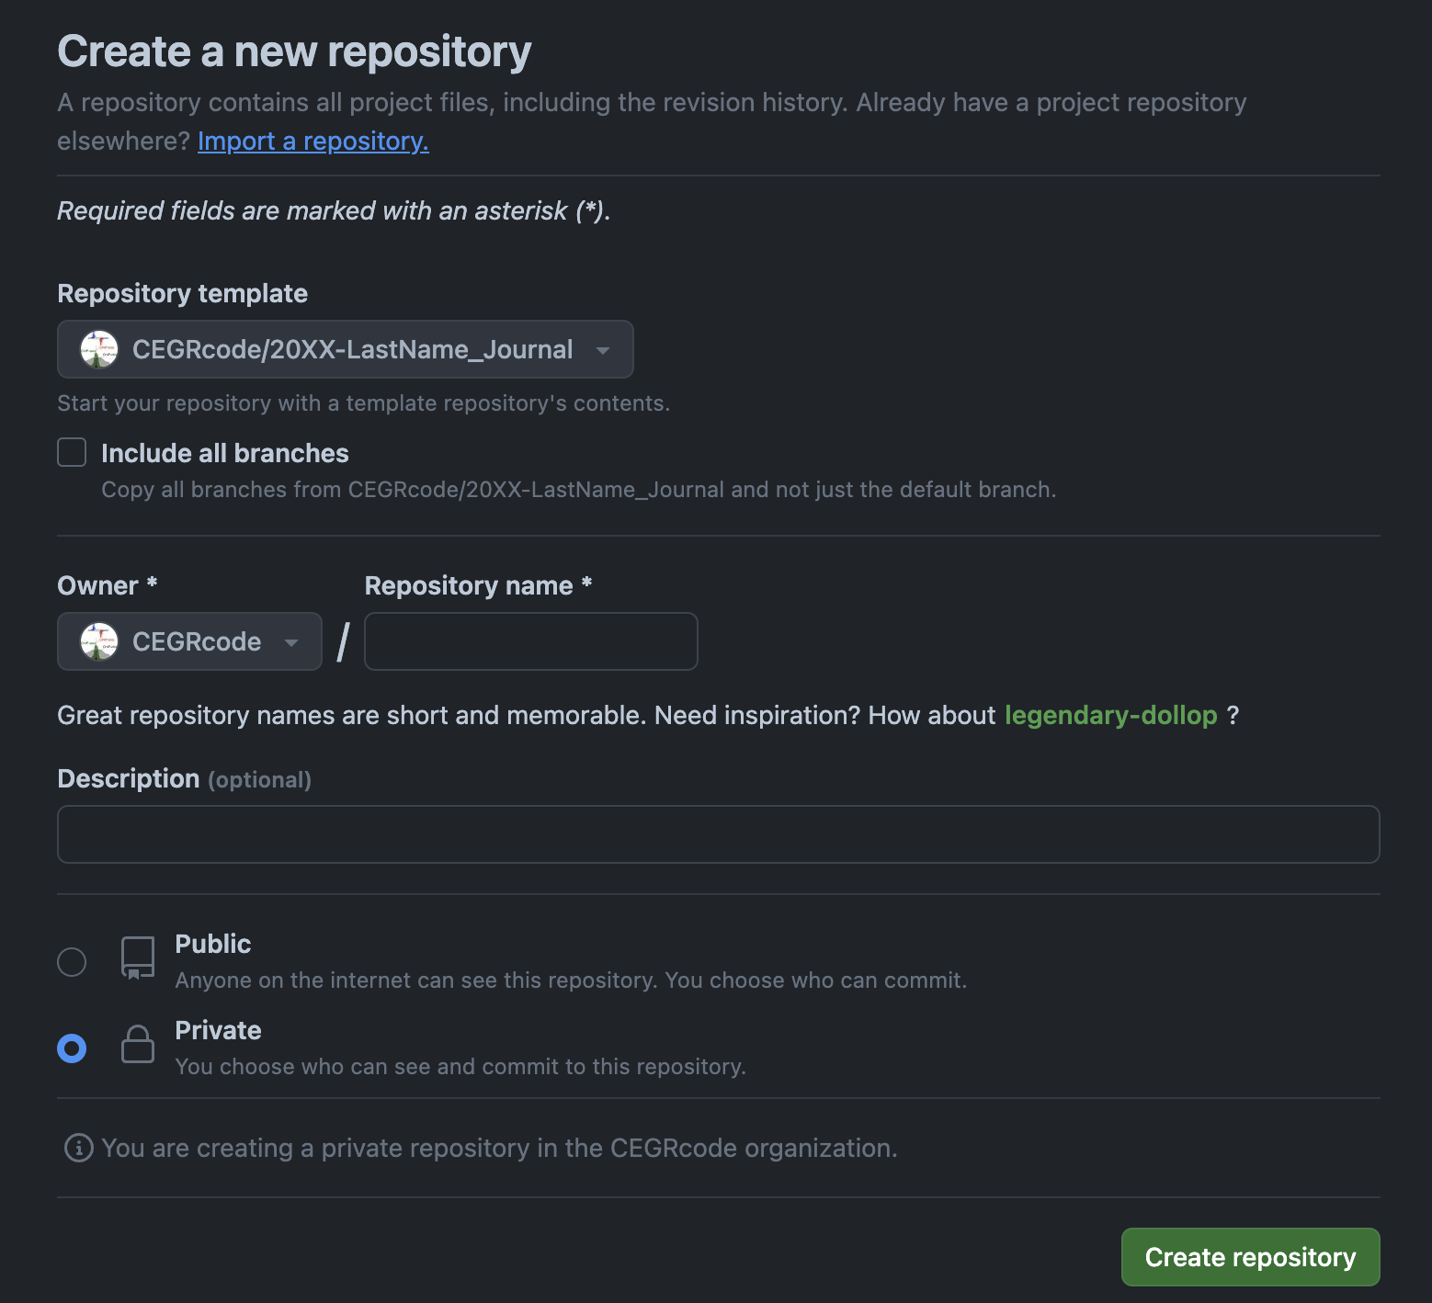Click the caret arrow on template selector

pos(603,350)
